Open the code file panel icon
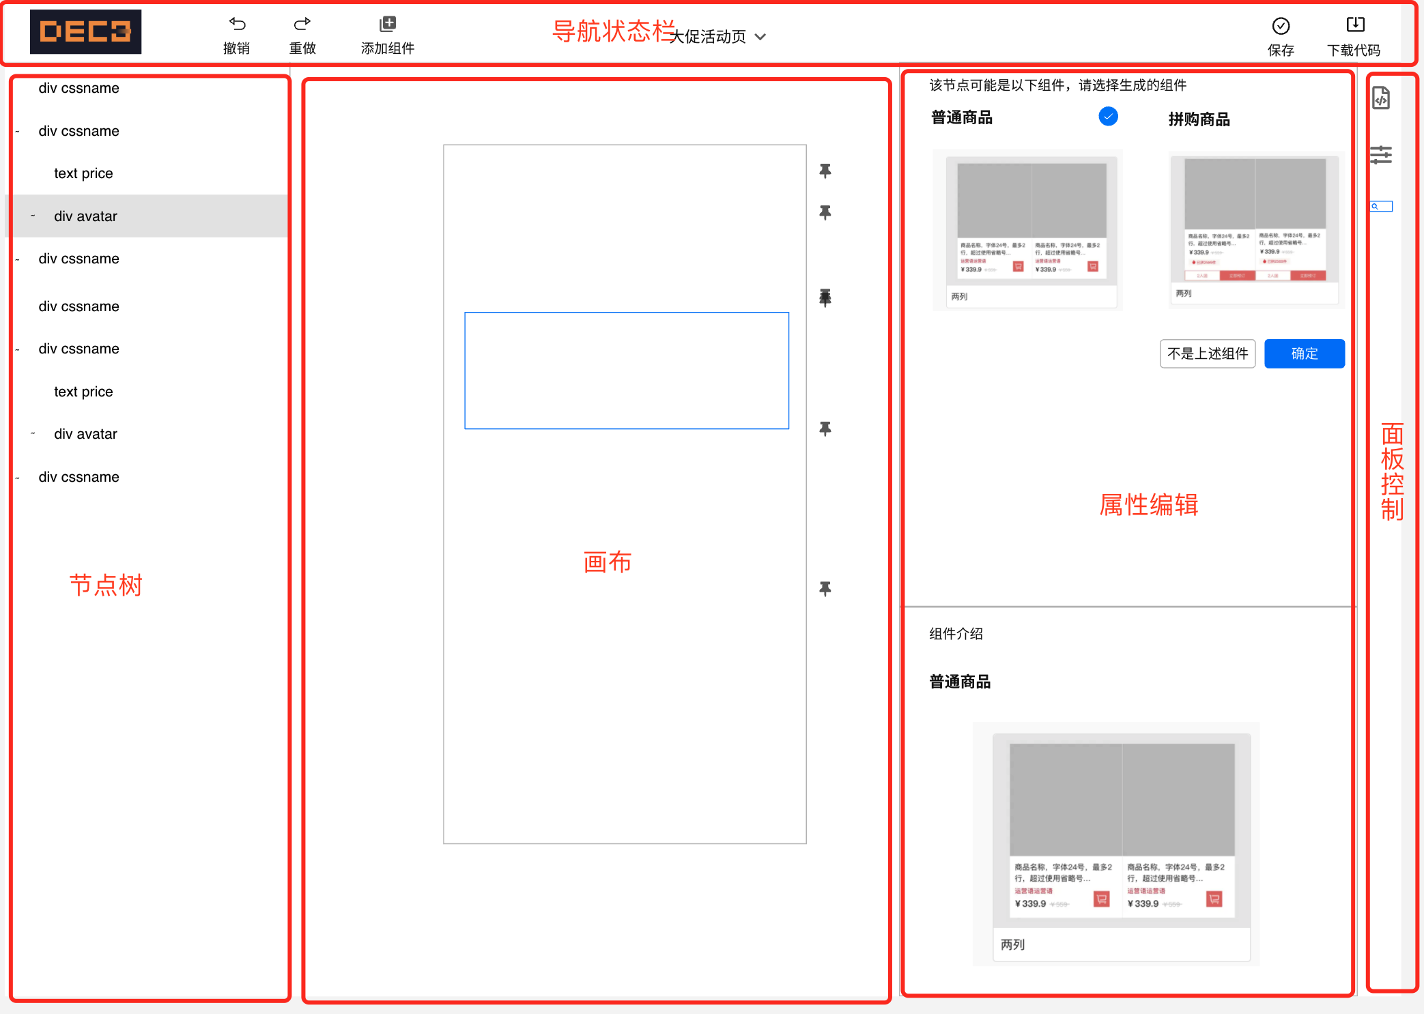1424x1014 pixels. point(1381,98)
